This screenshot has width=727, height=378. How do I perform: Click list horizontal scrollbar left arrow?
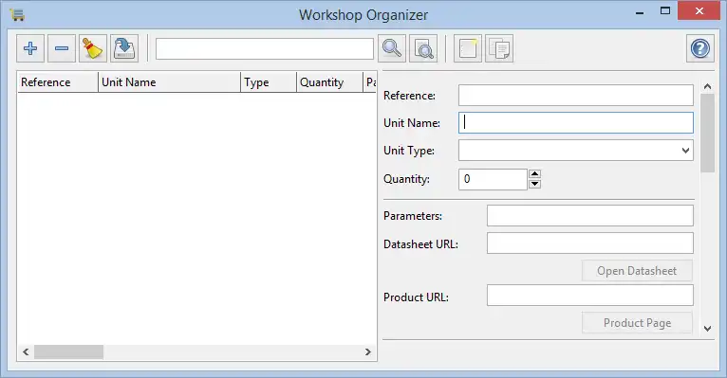(x=26, y=352)
